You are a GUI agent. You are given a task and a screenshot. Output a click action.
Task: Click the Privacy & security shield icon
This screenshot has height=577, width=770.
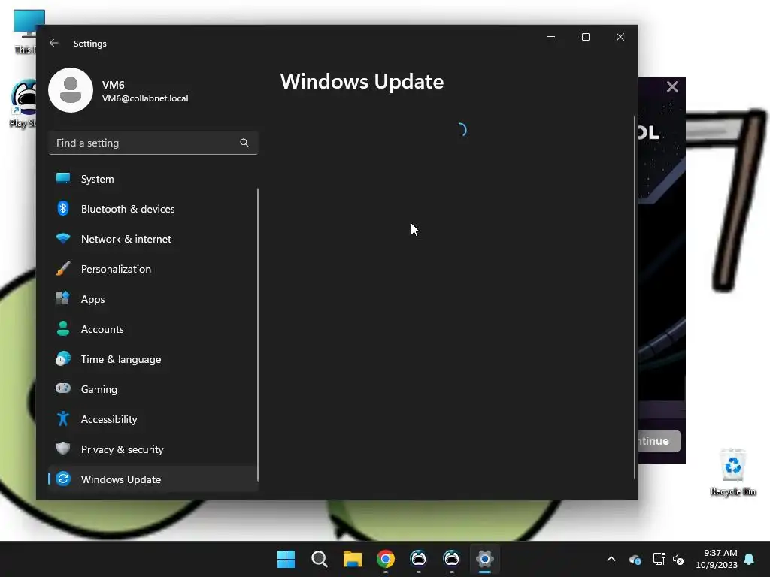63,449
